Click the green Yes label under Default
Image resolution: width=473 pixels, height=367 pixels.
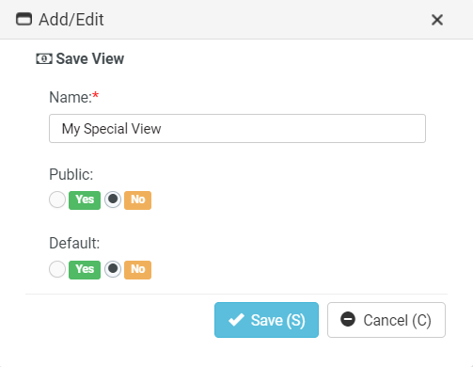click(85, 270)
